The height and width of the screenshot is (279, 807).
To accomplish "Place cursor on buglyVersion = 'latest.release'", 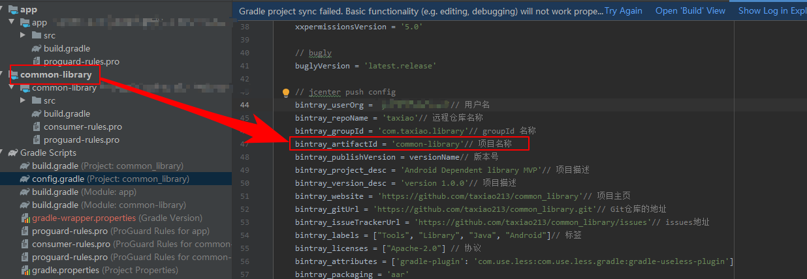I will [365, 66].
